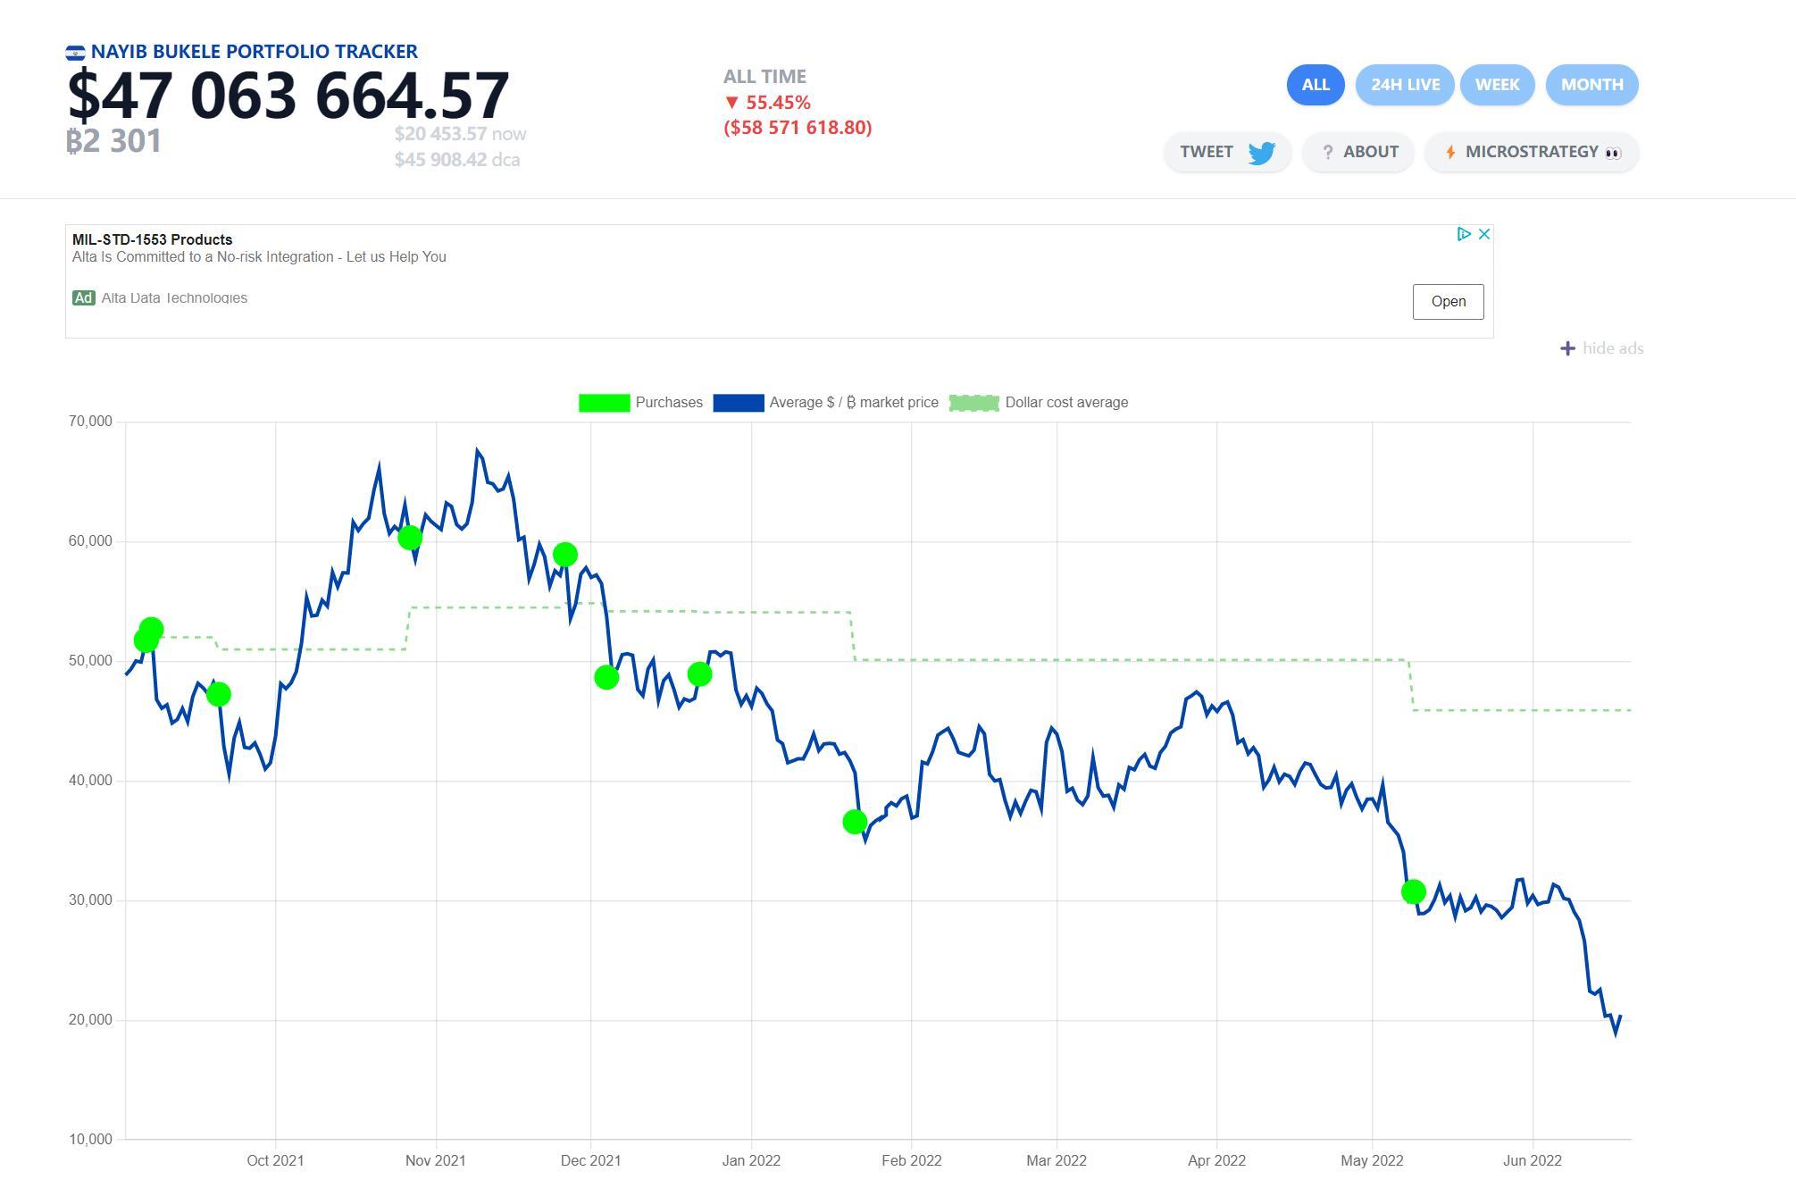Enable the WEEK time range
The width and height of the screenshot is (1796, 1188).
tap(1497, 84)
